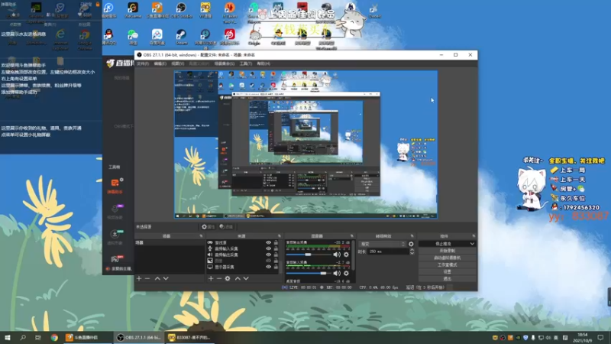This screenshot has height=344, width=611.
Task: Click 停止推流 to stop streaming
Action: pos(443,244)
